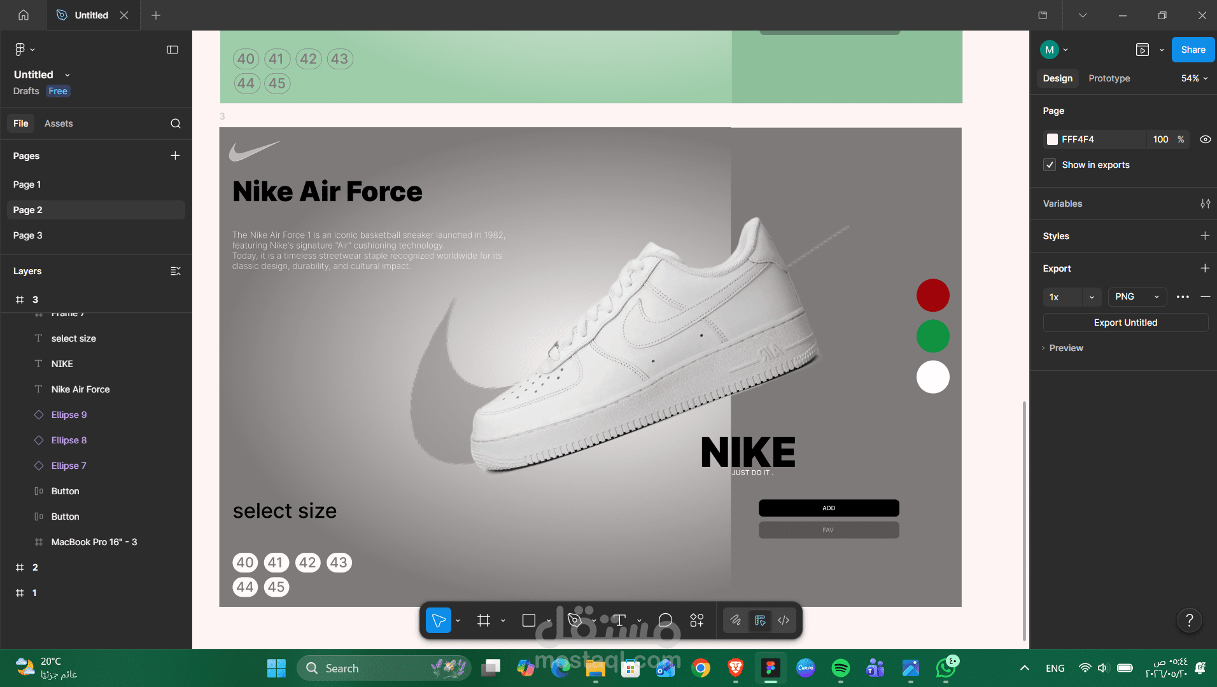The height and width of the screenshot is (687, 1217).
Task: Toggle page background visibility eye icon
Action: click(1205, 139)
